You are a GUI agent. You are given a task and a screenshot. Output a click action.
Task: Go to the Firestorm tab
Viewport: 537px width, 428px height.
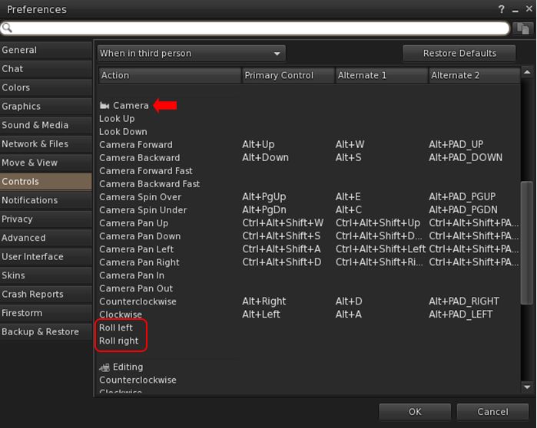(x=46, y=313)
